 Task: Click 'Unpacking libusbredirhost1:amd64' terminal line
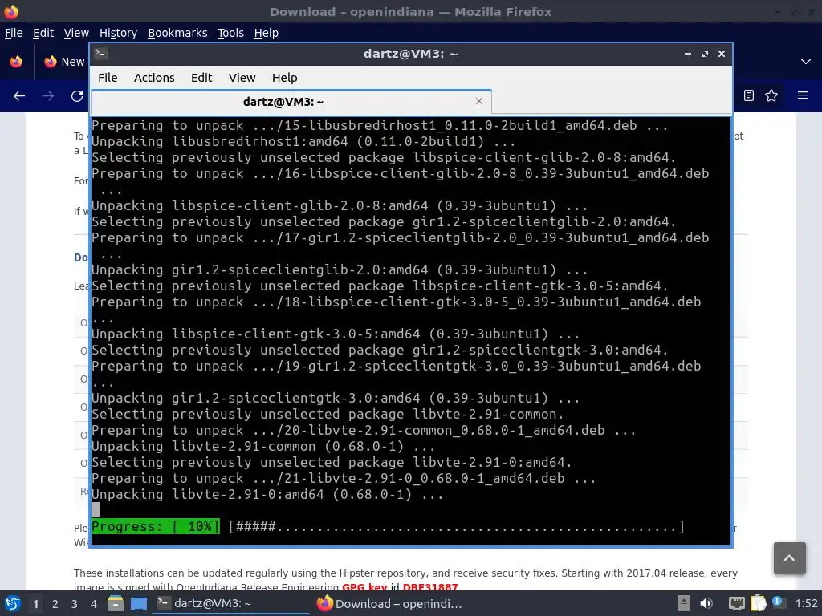(x=303, y=141)
